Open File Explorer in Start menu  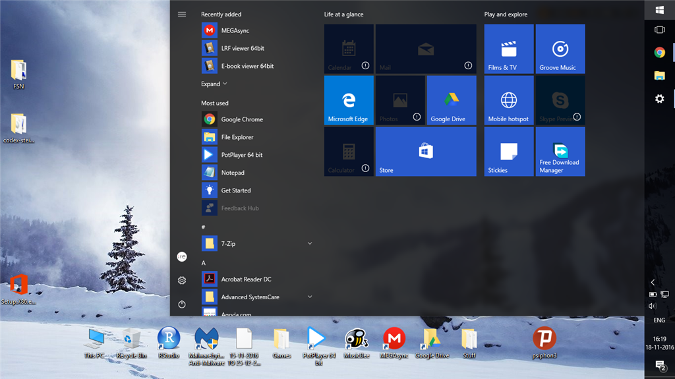(x=257, y=137)
